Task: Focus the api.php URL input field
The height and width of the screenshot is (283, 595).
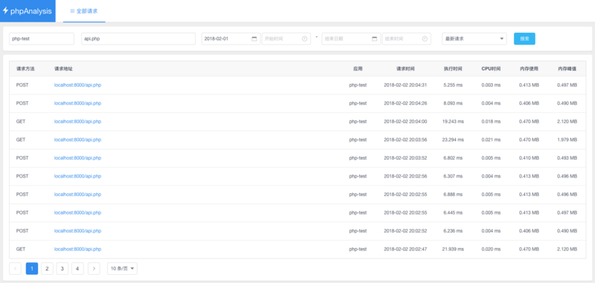Action: 138,39
